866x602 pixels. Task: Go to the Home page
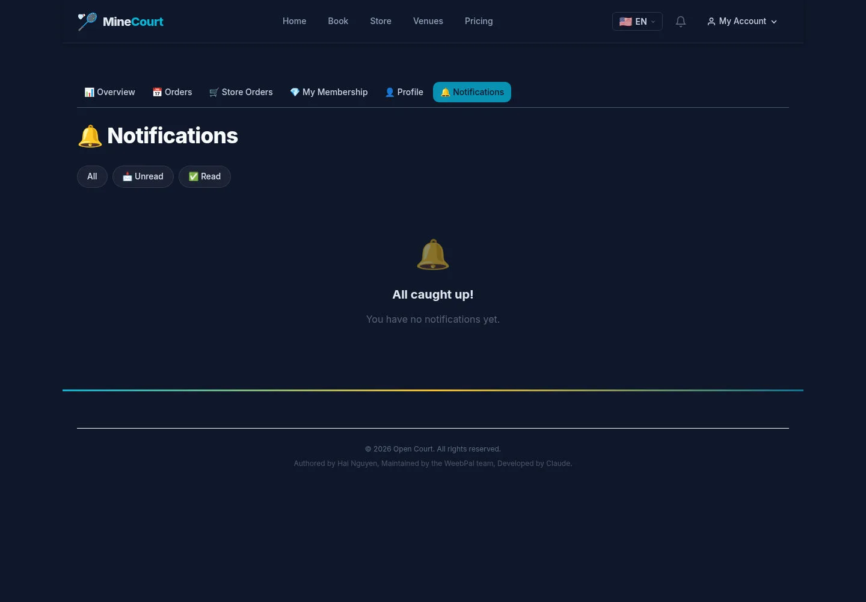(x=295, y=21)
